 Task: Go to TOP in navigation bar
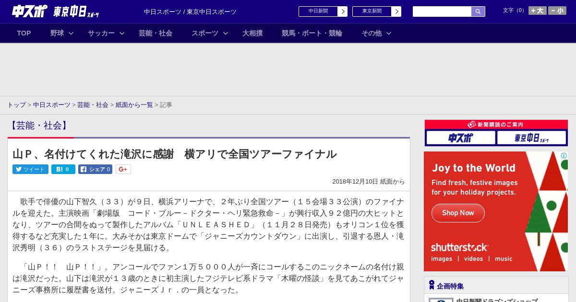pos(24,33)
